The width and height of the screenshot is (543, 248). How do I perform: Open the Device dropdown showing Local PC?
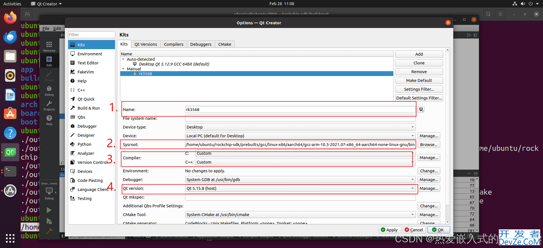[x=300, y=136]
